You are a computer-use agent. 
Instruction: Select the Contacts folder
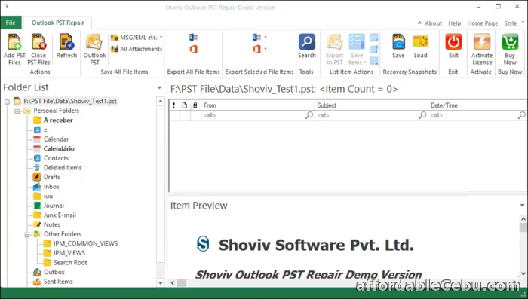[56, 157]
